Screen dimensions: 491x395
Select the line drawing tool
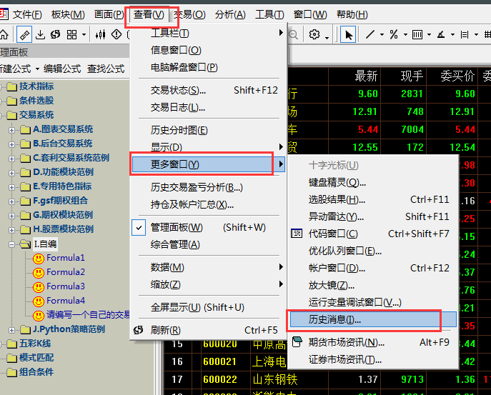[370, 34]
